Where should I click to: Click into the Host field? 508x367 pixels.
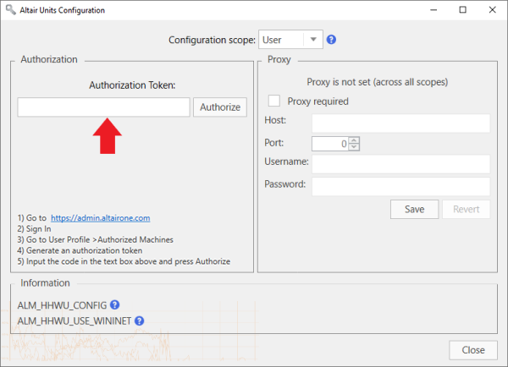[x=400, y=123]
